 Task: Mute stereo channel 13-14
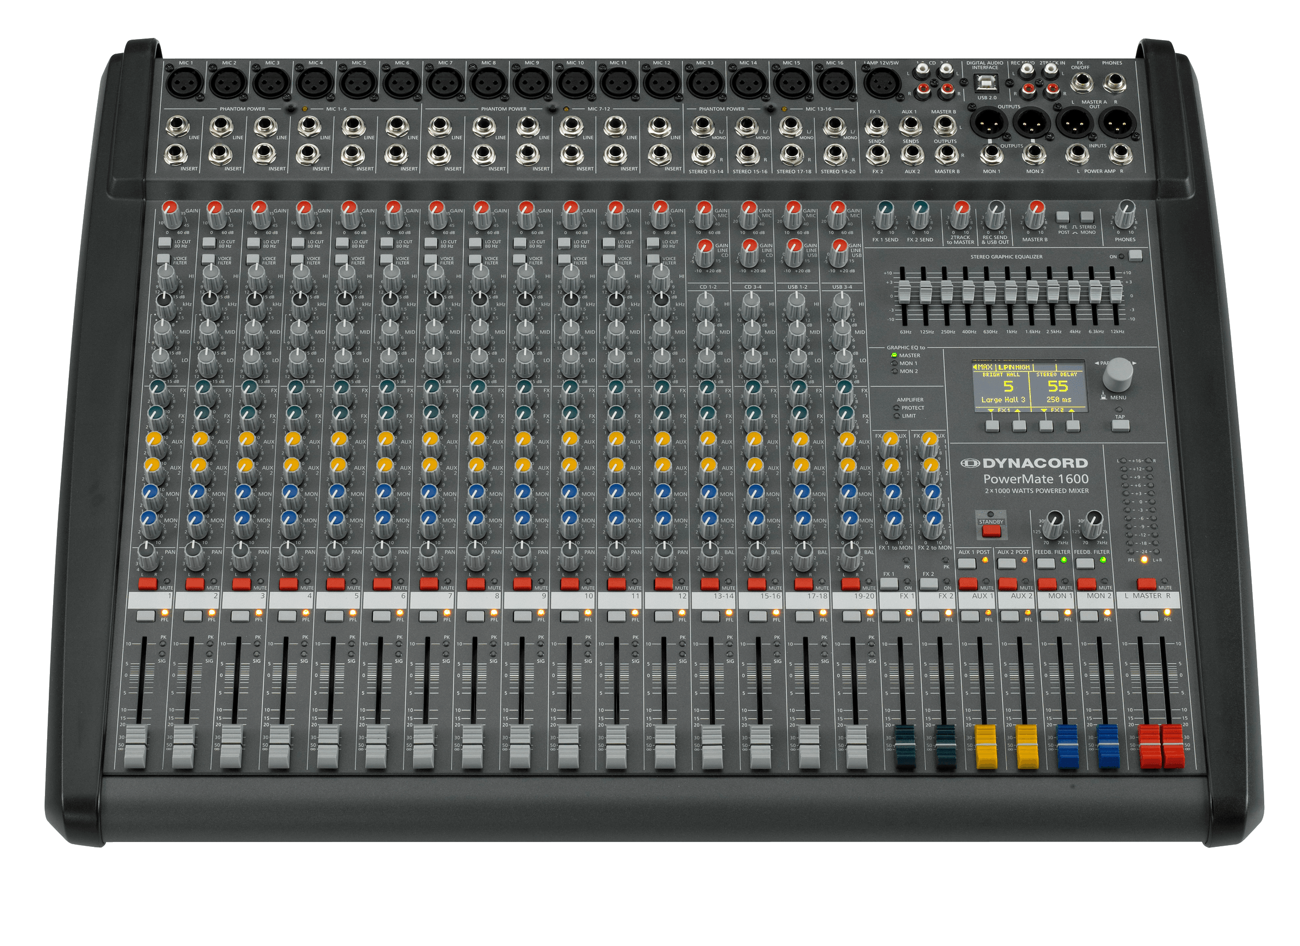coord(710,584)
